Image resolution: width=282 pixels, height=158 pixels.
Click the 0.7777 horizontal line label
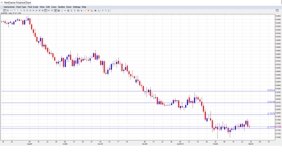(x=271, y=127)
